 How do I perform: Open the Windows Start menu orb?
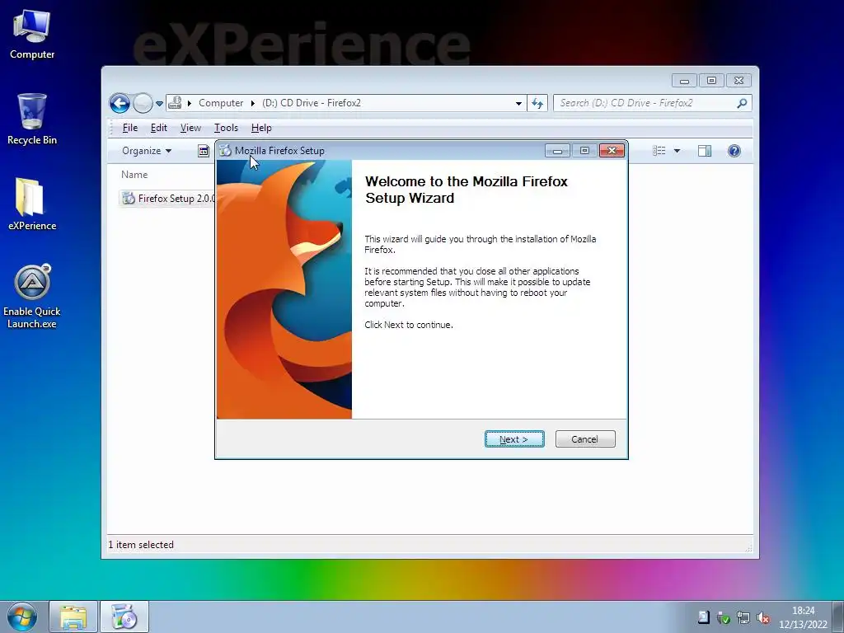coord(22,617)
